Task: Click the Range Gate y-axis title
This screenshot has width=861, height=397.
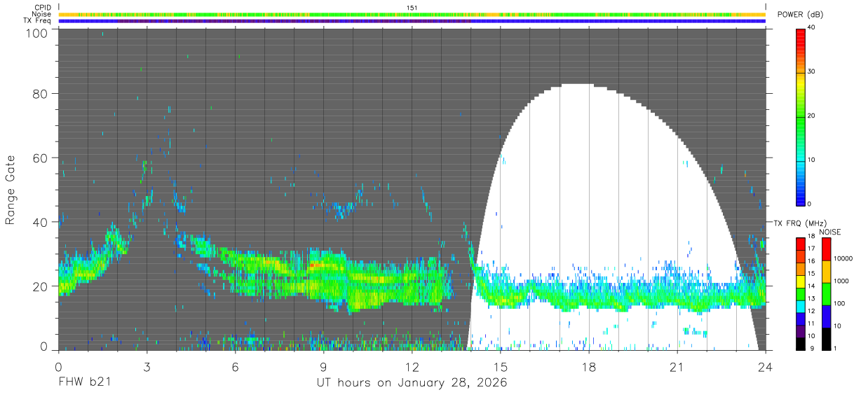Action: tap(11, 190)
